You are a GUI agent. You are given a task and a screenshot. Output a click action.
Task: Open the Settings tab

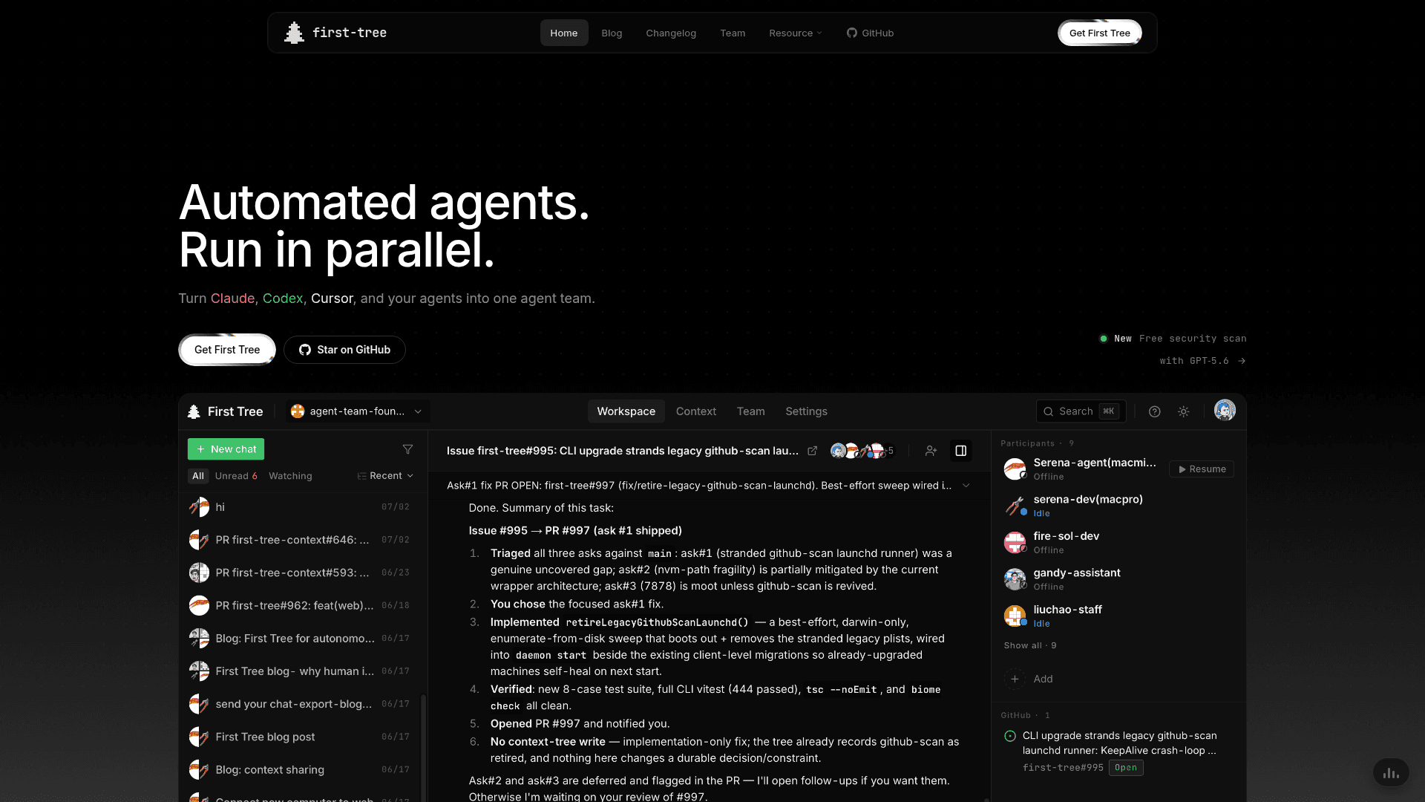point(806,411)
